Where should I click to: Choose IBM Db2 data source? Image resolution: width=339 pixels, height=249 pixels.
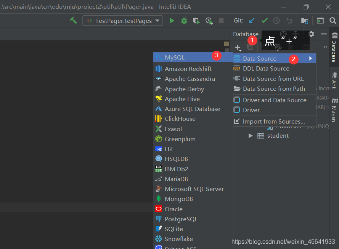click(x=193, y=169)
